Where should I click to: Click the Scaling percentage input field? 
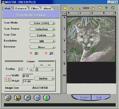22,69
